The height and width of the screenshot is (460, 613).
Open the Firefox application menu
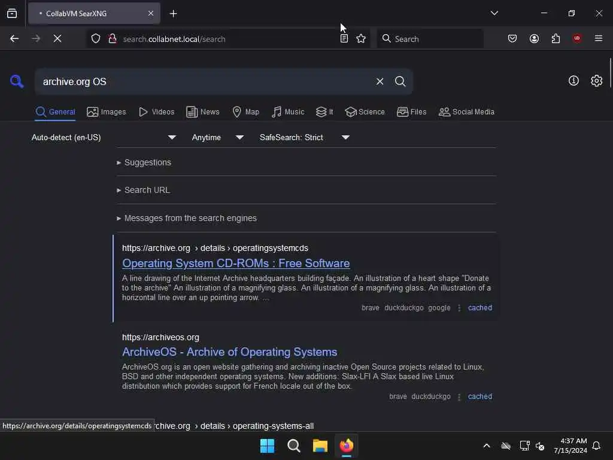(599, 38)
